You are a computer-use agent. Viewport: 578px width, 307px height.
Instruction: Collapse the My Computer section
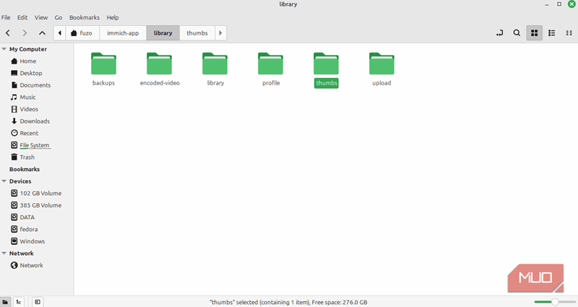(x=4, y=49)
